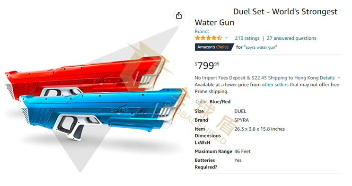Click the blue water gun image

(x=101, y=112)
